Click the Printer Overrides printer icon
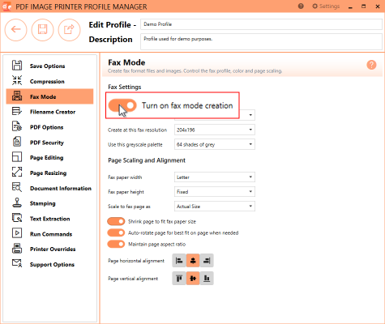Screen dimensions: 385x324 17,249
